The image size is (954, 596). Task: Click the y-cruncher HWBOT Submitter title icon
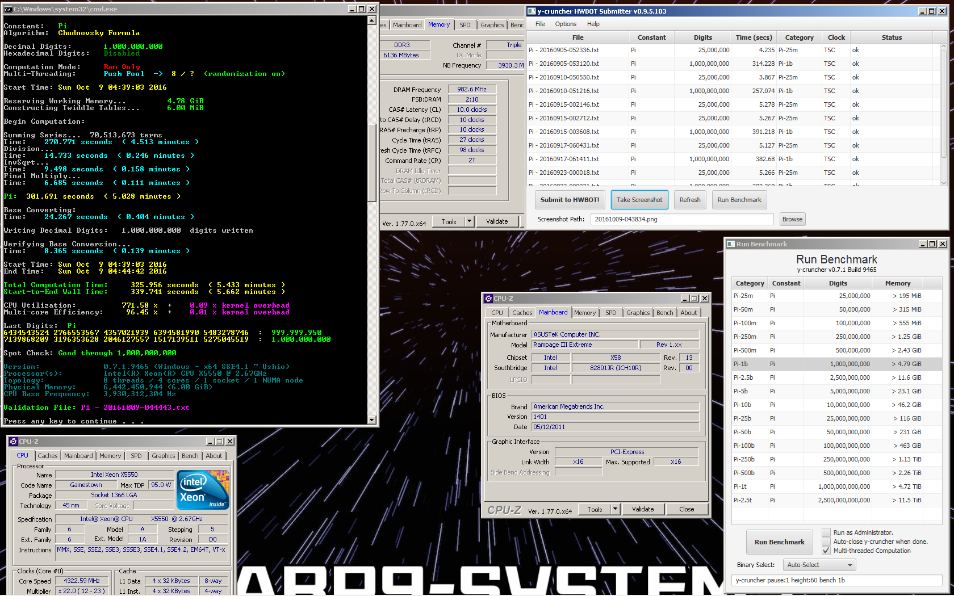532,11
